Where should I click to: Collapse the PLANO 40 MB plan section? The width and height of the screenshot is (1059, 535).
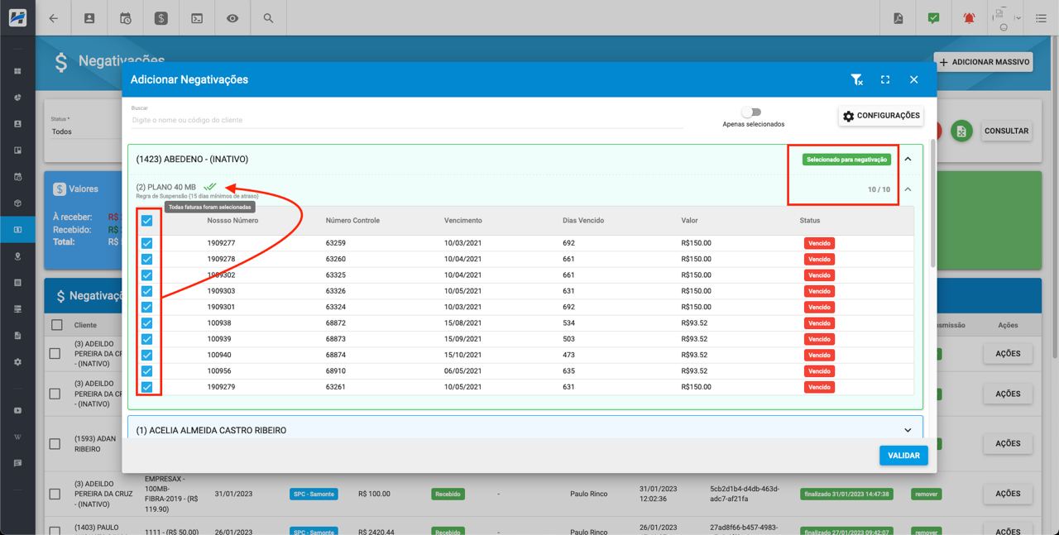tap(908, 189)
